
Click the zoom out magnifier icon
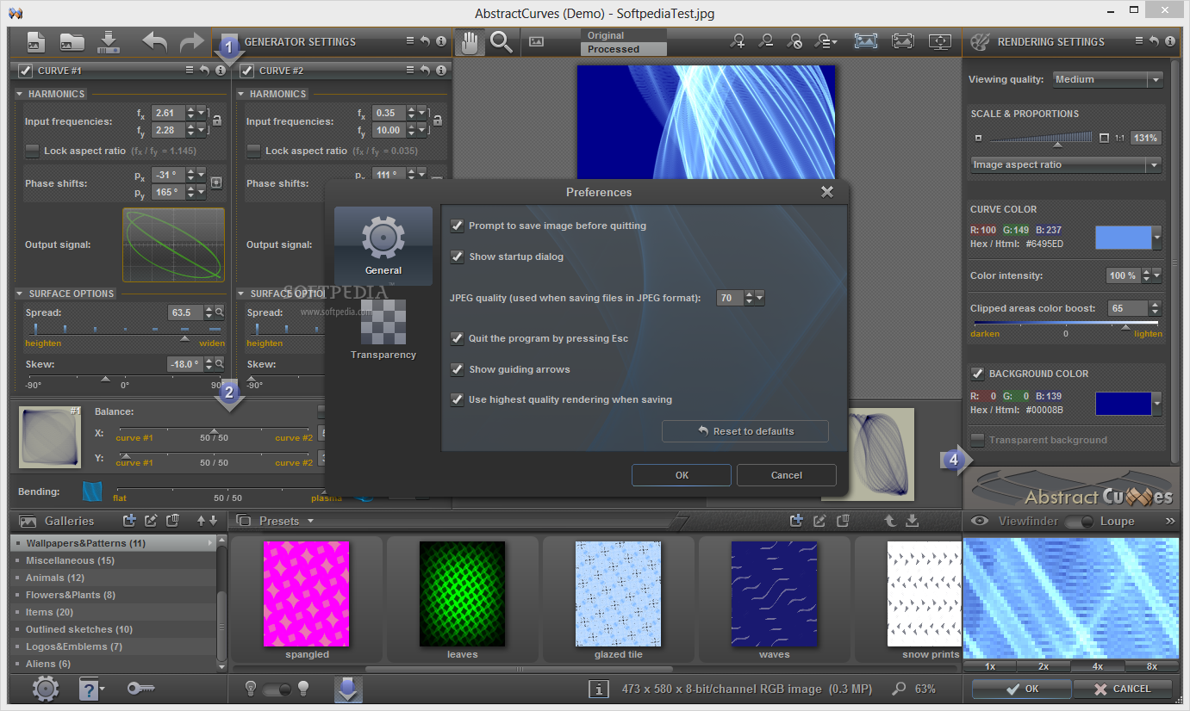pyautogui.click(x=765, y=41)
